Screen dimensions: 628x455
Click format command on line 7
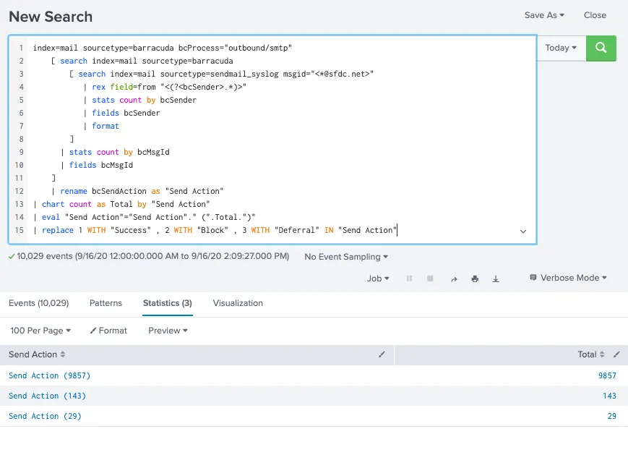pyautogui.click(x=106, y=126)
